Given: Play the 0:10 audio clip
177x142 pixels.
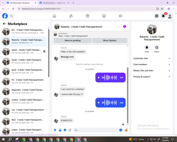Looking at the screenshot, I should (x=99, y=77).
